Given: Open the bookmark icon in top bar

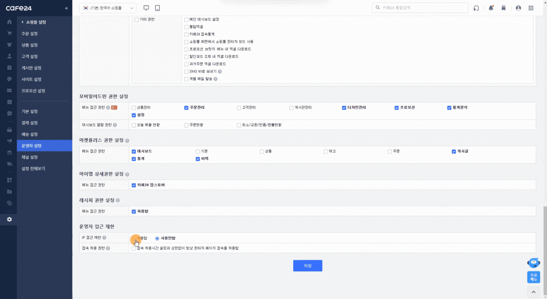Looking at the screenshot, I should 503,8.
